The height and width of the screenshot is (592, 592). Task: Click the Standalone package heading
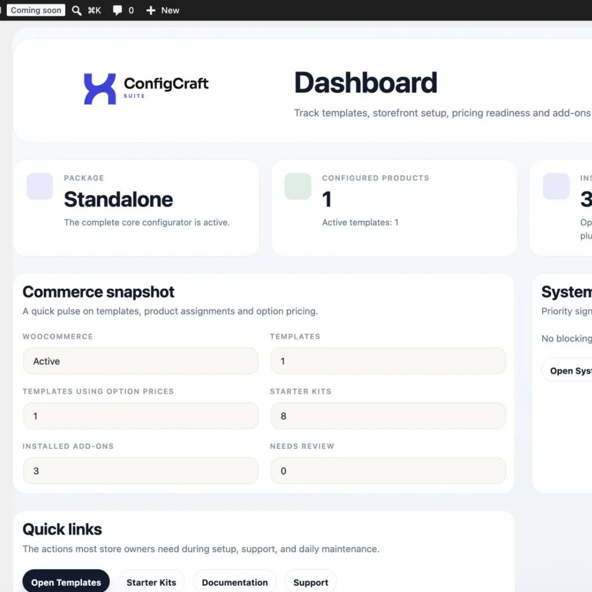[x=119, y=199]
